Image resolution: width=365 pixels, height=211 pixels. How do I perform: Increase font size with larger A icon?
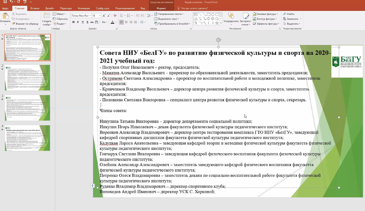pos(104,16)
